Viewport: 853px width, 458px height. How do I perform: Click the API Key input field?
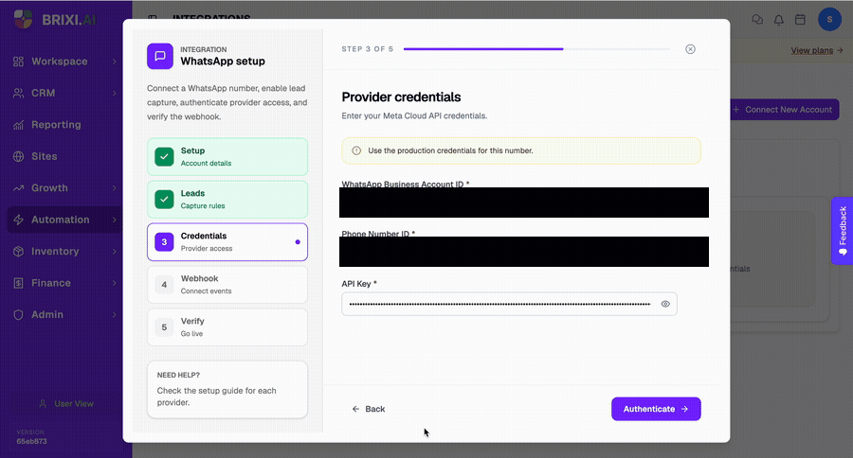pos(509,304)
